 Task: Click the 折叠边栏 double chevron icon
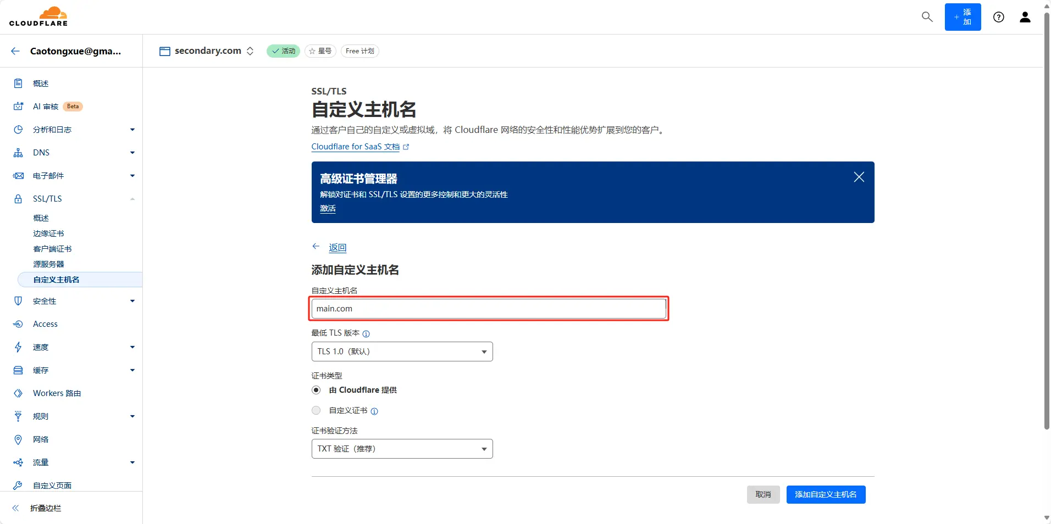pyautogui.click(x=15, y=508)
